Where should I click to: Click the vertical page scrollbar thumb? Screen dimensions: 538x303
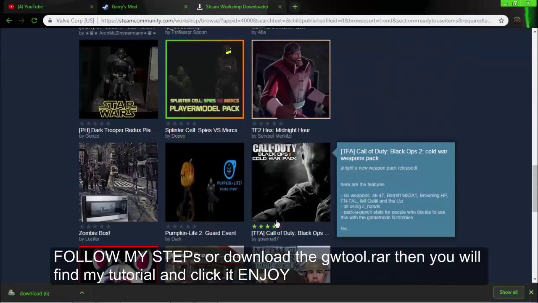535,189
